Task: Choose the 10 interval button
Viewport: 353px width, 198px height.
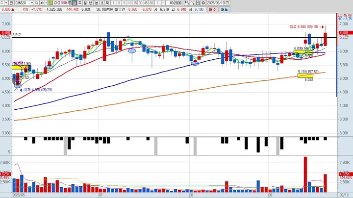Action: (129, 3)
